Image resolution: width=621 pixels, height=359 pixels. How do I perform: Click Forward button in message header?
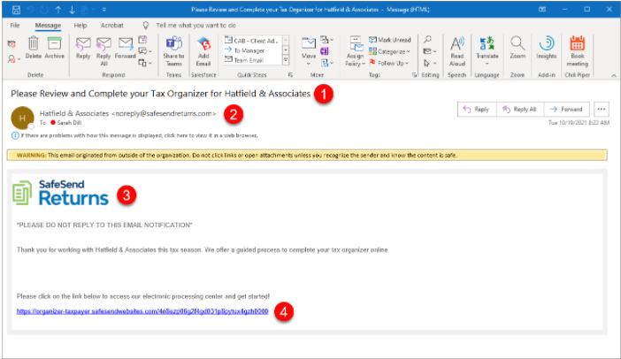click(566, 110)
